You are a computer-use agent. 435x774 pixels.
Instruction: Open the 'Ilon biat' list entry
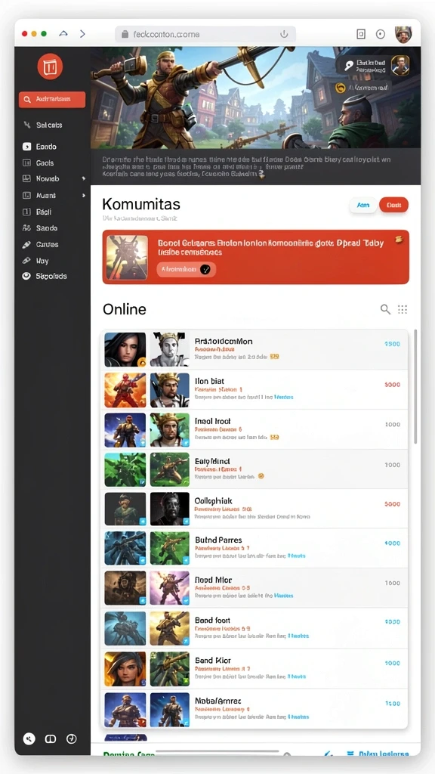click(x=254, y=389)
